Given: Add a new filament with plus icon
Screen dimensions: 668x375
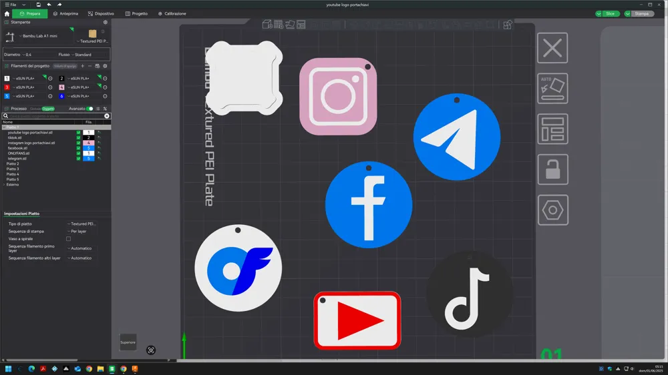Looking at the screenshot, I should [x=83, y=66].
